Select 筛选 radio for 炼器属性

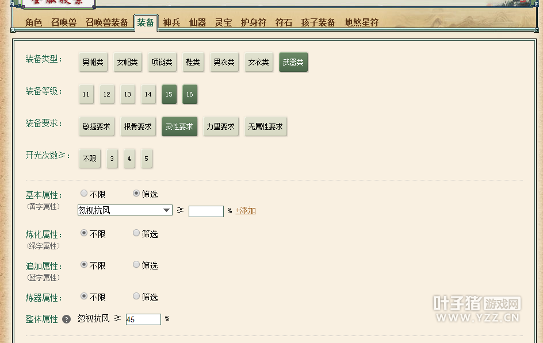tap(136, 296)
